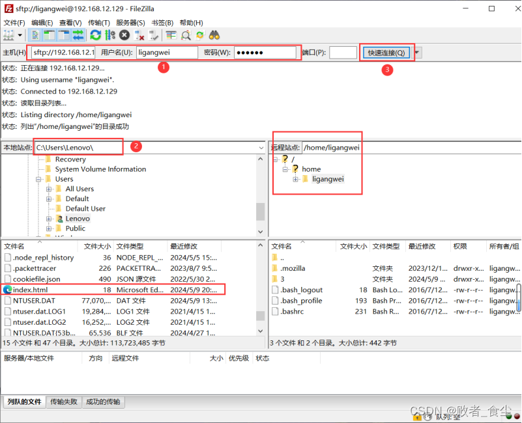Click the process queue toolbar icon
This screenshot has height=423, width=522.
point(110,35)
